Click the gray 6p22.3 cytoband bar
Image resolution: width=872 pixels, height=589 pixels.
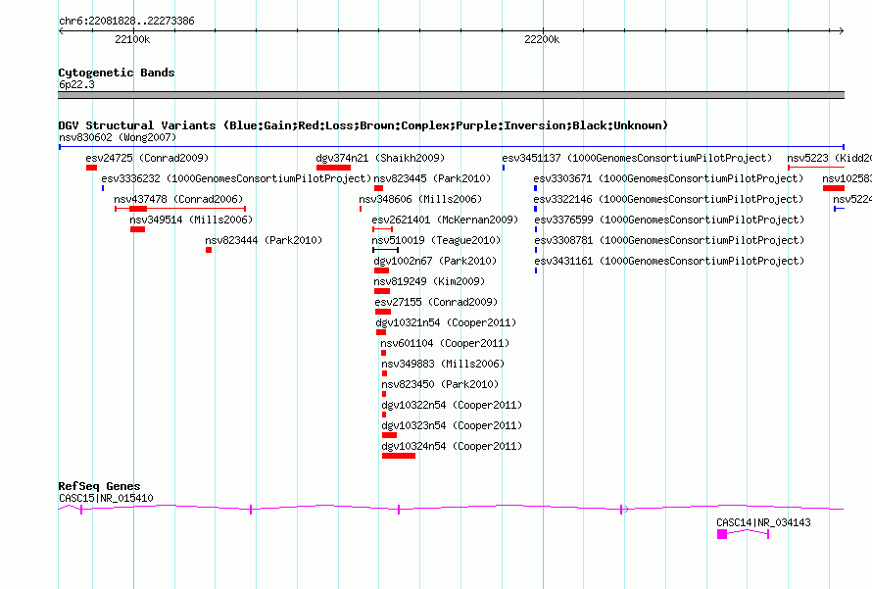451,95
